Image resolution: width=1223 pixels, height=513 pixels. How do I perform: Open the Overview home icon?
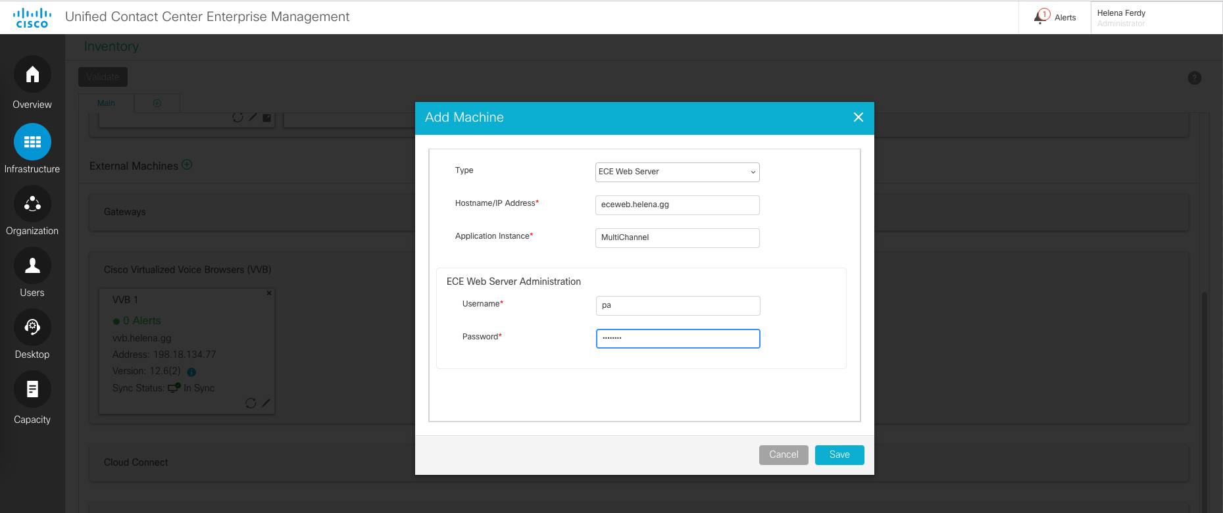[x=32, y=74]
